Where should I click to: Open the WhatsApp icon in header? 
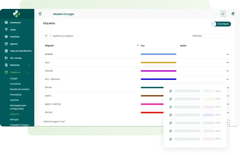pyautogui.click(x=223, y=14)
